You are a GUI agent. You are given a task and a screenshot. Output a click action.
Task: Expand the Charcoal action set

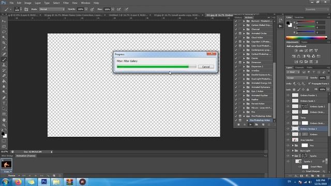(244, 29)
